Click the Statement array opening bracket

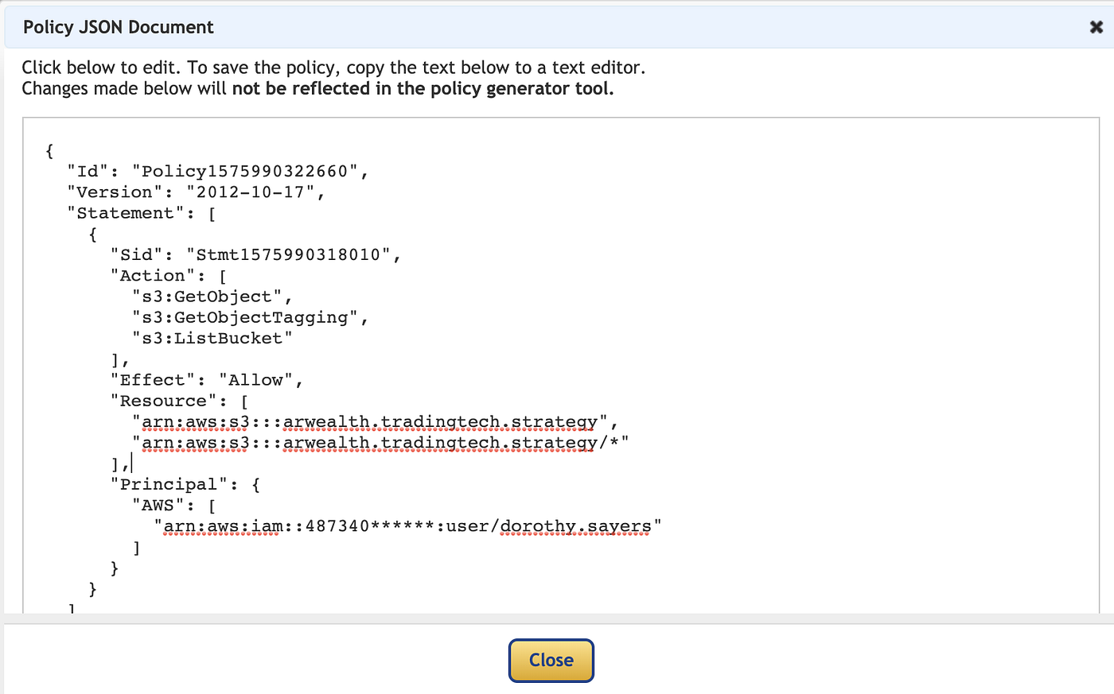[x=212, y=212]
